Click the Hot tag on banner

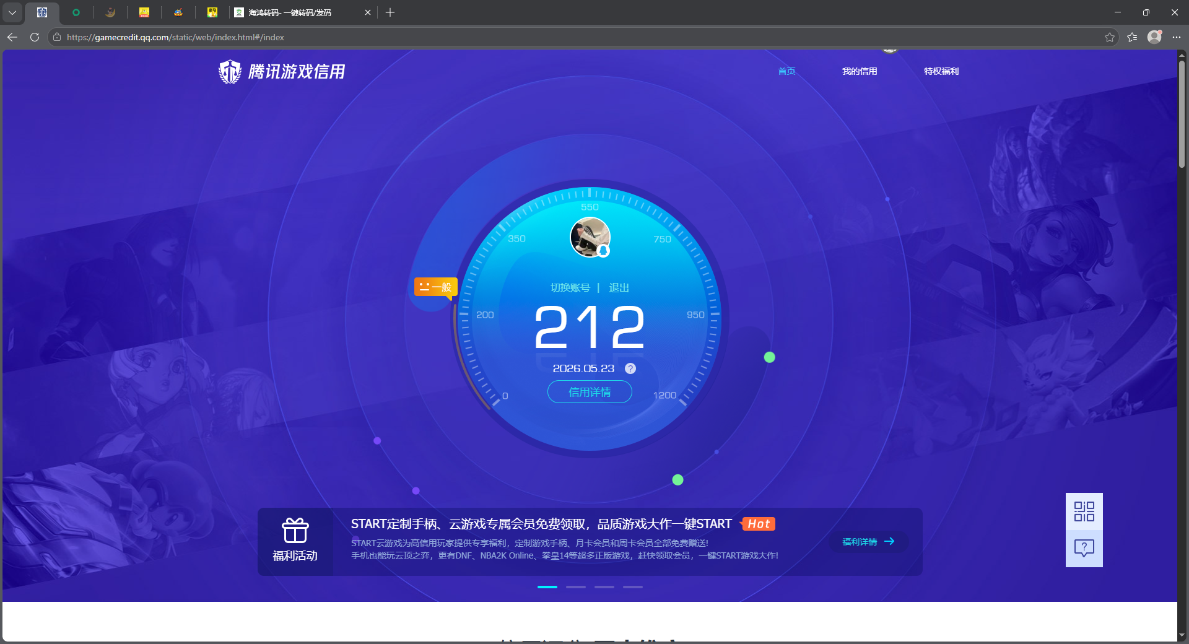pos(758,524)
